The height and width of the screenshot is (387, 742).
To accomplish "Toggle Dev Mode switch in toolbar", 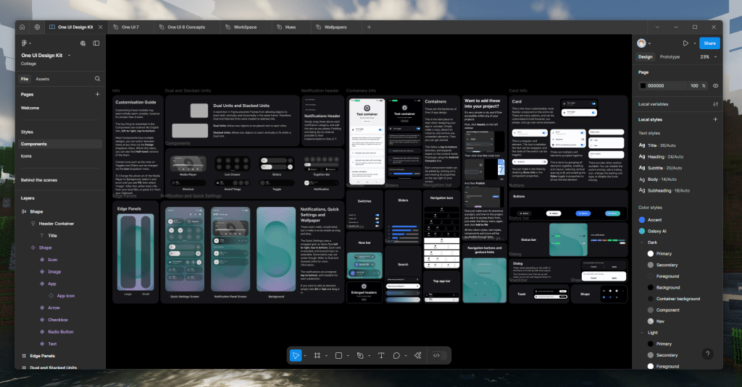I will click(439, 355).
